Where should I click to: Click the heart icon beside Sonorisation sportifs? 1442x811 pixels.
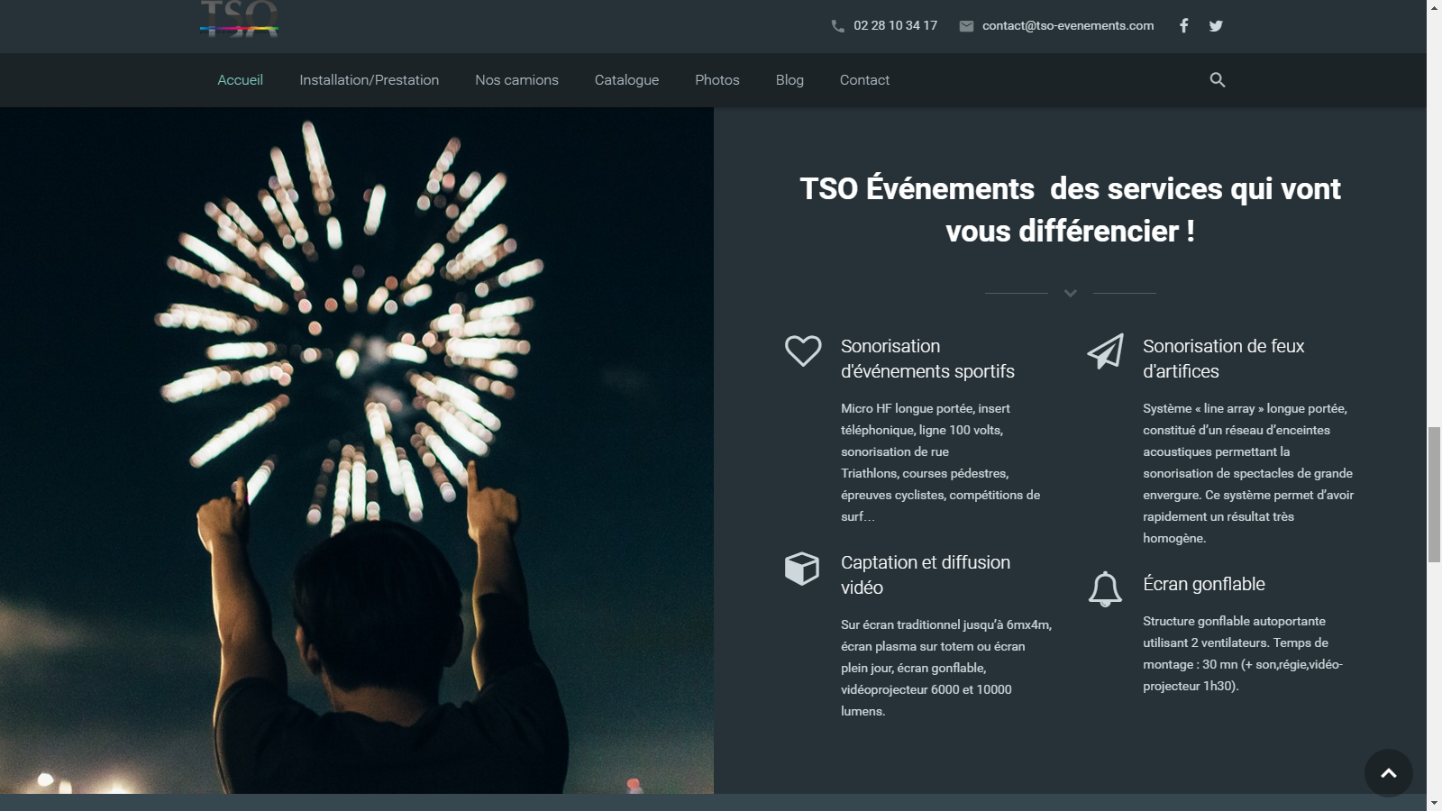pyautogui.click(x=802, y=351)
